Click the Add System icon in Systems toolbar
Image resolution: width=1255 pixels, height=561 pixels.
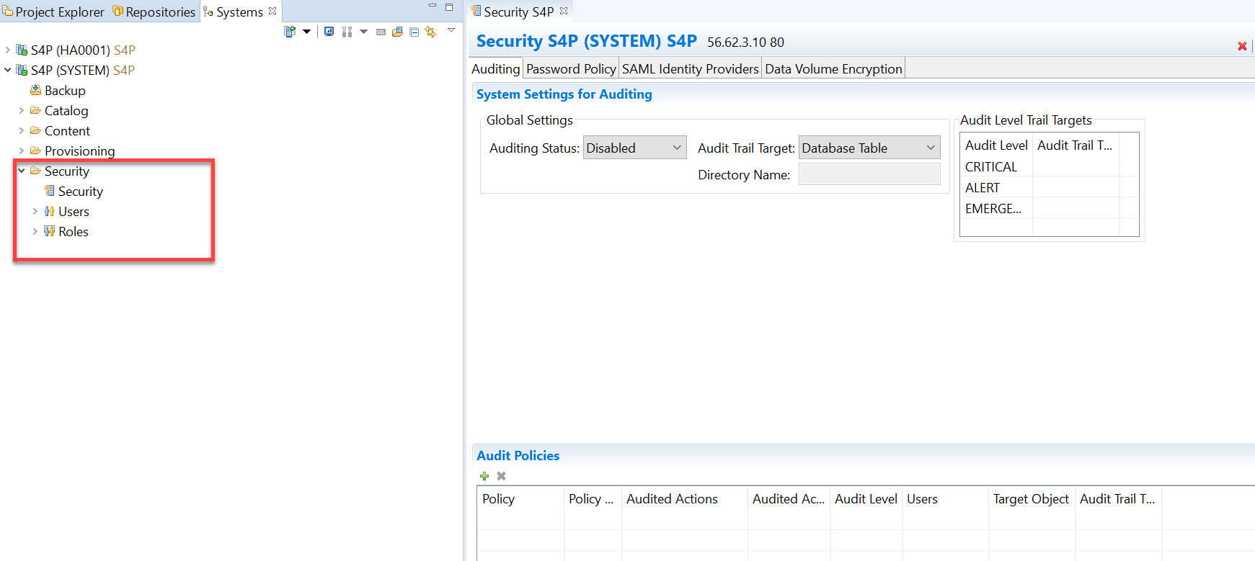click(290, 32)
